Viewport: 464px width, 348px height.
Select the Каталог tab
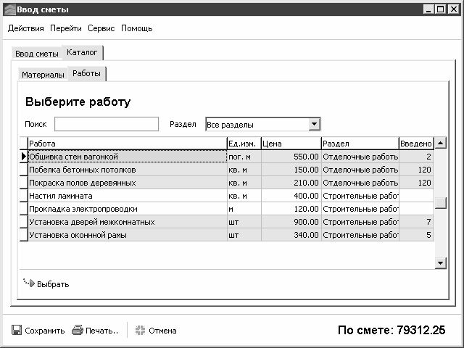pos(82,52)
